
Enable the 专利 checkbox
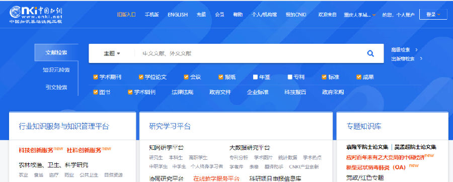(290, 77)
